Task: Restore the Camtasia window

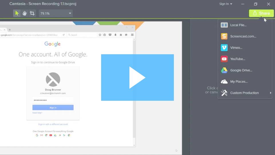Action: pos(256,4)
